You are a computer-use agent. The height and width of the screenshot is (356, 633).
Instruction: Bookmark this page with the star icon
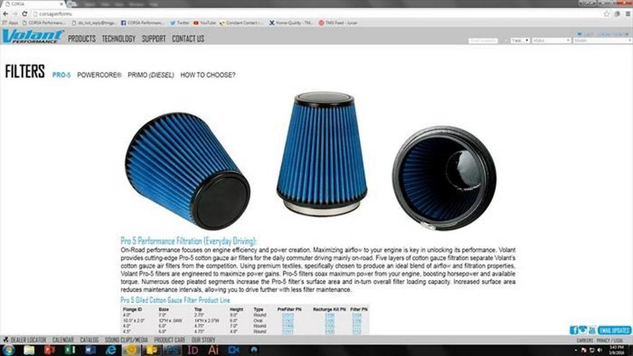coord(607,14)
